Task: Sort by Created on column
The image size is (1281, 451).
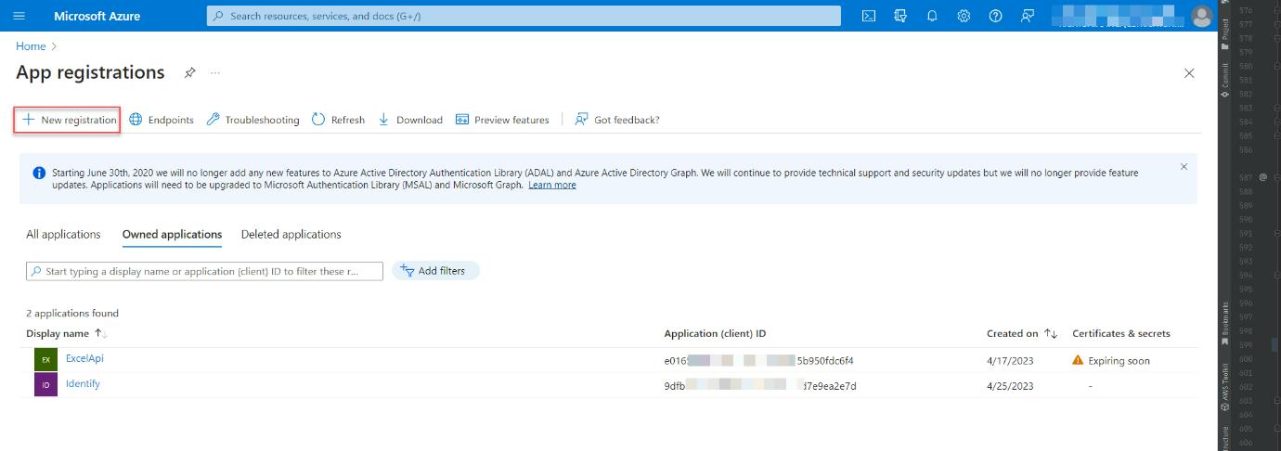Action: [x=1022, y=333]
